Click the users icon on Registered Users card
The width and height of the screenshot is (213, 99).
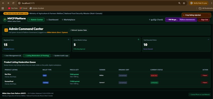click(x=68, y=39)
